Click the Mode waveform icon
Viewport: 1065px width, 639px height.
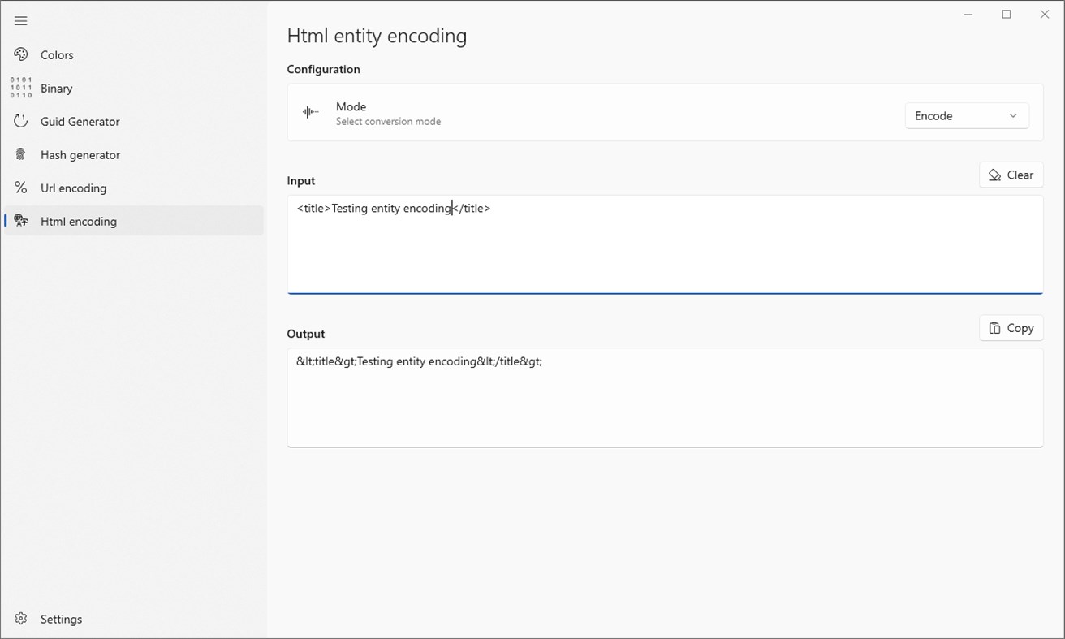[x=310, y=113]
